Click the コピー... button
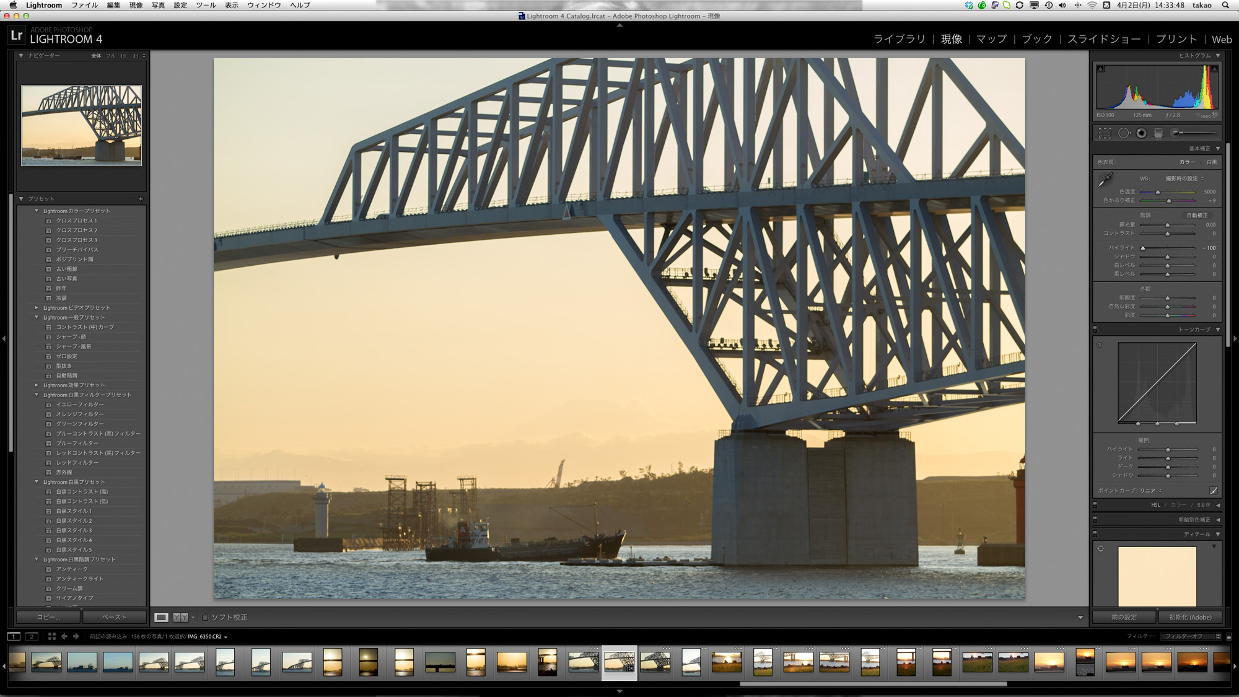Image resolution: width=1239 pixels, height=697 pixels. tap(48, 617)
